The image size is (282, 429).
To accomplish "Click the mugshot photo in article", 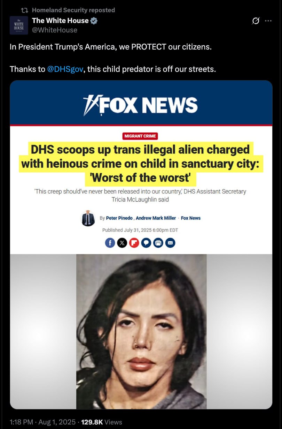I will 141,331.
